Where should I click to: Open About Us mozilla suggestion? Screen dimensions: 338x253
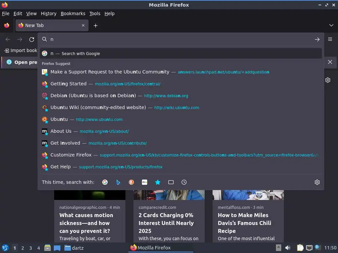(x=181, y=131)
